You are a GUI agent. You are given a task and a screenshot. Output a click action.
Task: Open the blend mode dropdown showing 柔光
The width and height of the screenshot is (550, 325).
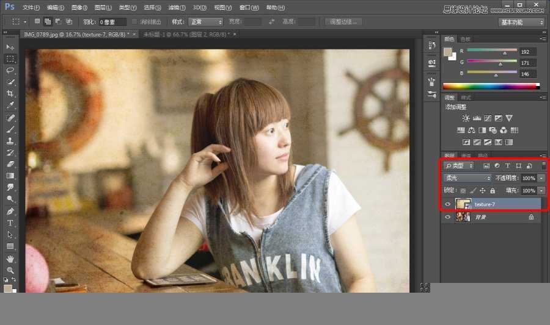[468, 178]
